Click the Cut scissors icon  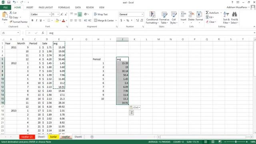tap(11, 12)
